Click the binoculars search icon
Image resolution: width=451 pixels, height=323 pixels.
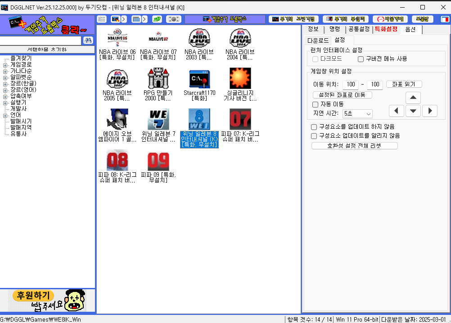pyautogui.click(x=88, y=40)
